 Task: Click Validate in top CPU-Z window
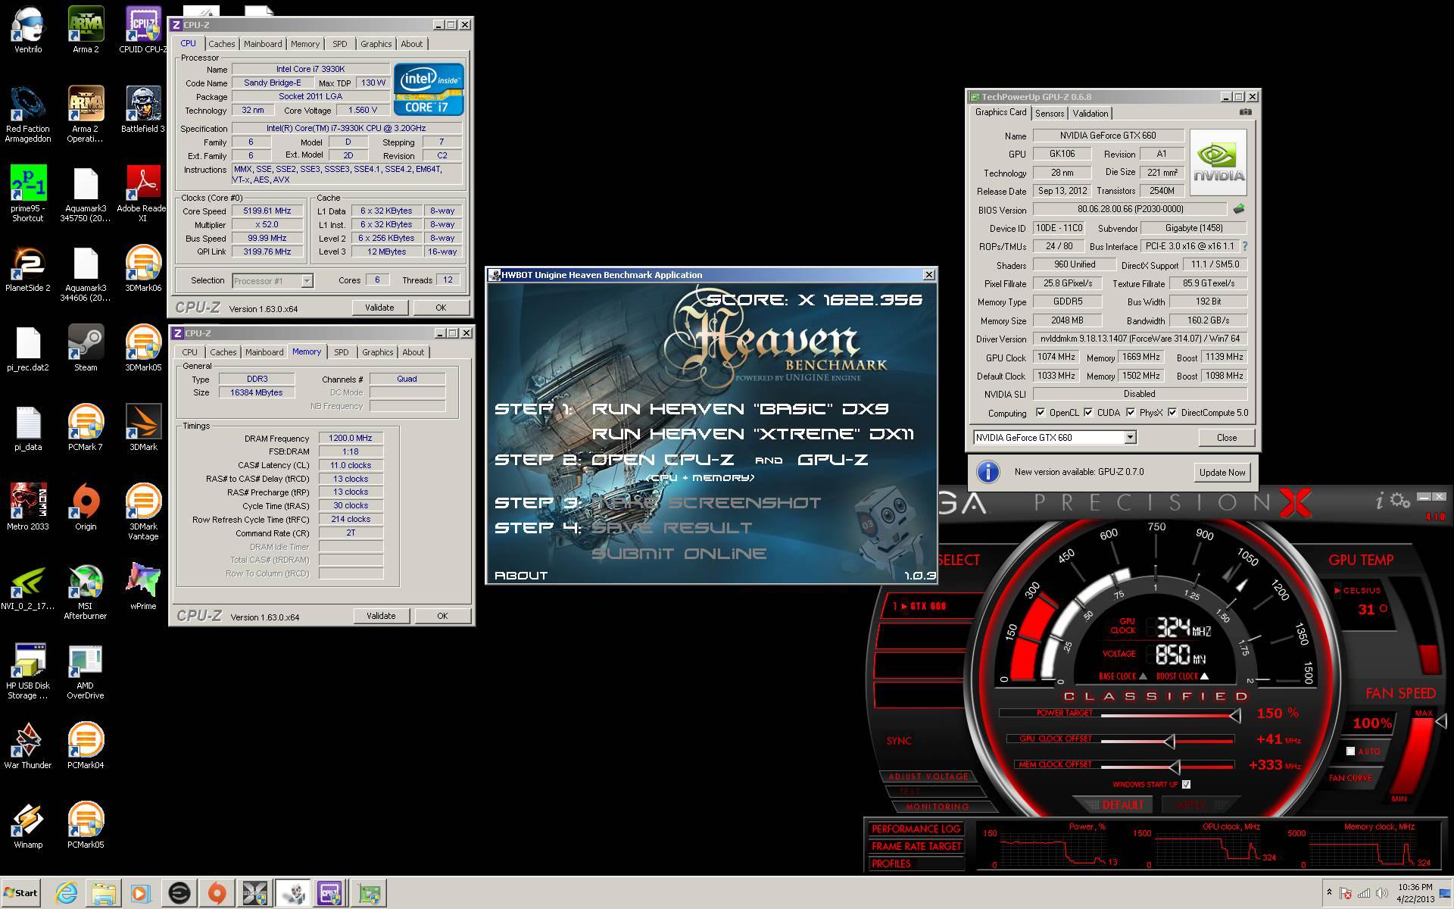click(x=379, y=308)
